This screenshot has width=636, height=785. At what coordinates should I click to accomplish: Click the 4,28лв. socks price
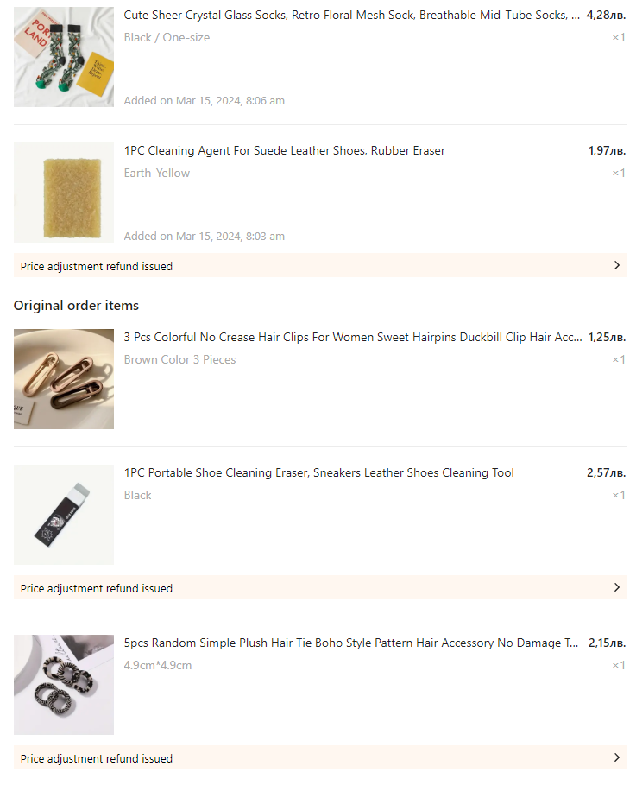(x=606, y=15)
